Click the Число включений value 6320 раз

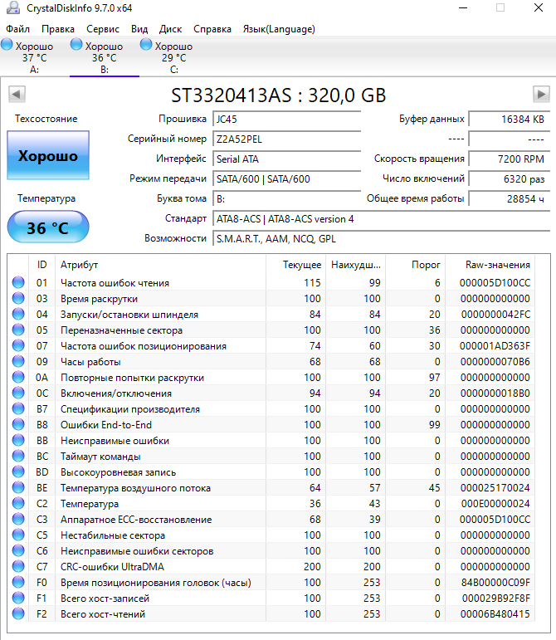pos(510,179)
